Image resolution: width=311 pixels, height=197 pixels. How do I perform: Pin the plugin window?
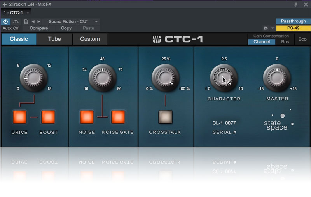[296, 4]
